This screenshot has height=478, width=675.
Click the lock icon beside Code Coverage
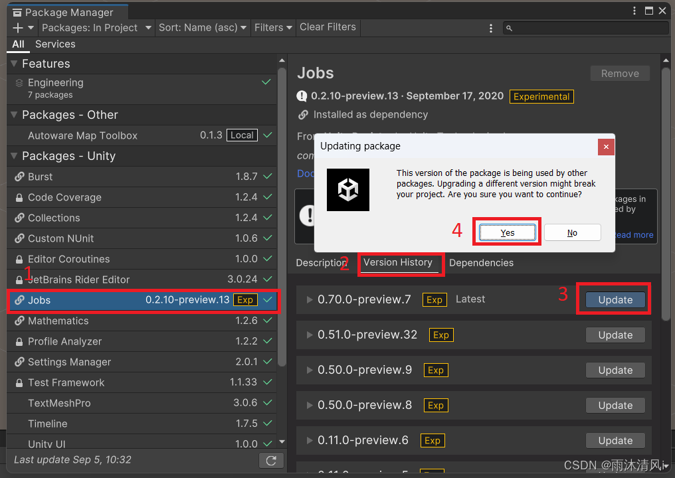click(x=19, y=198)
